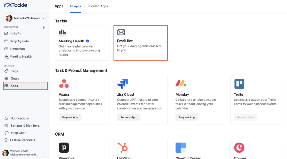
Task: Open the Insights chart icon in sidebar
Action: pyautogui.click(x=6, y=34)
